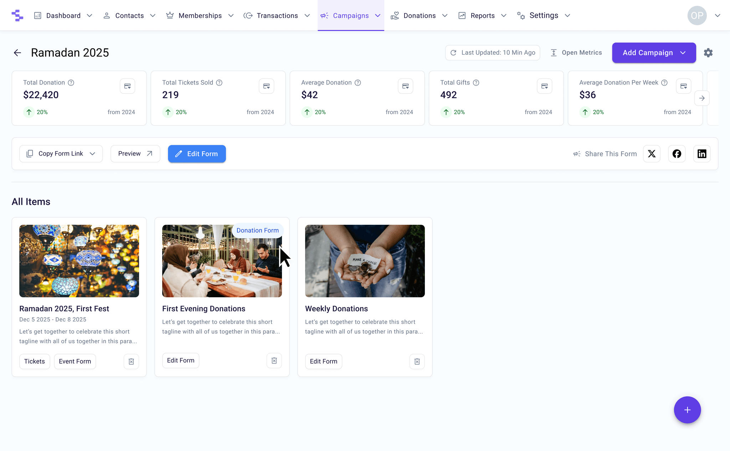Edit form for Weekly Donations

324,361
